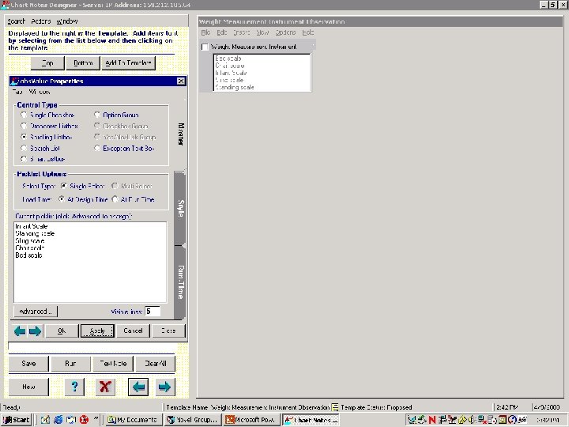This screenshot has height=427, width=569.
Task: Open the Search menu
Action: [x=17, y=21]
